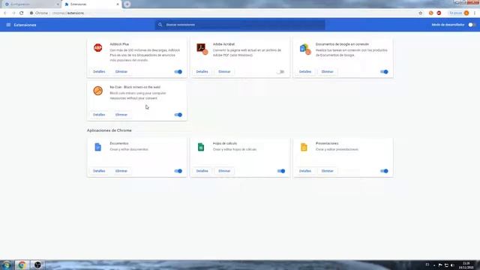Click the Adobe Acrobat extension icon on its card

click(202, 48)
